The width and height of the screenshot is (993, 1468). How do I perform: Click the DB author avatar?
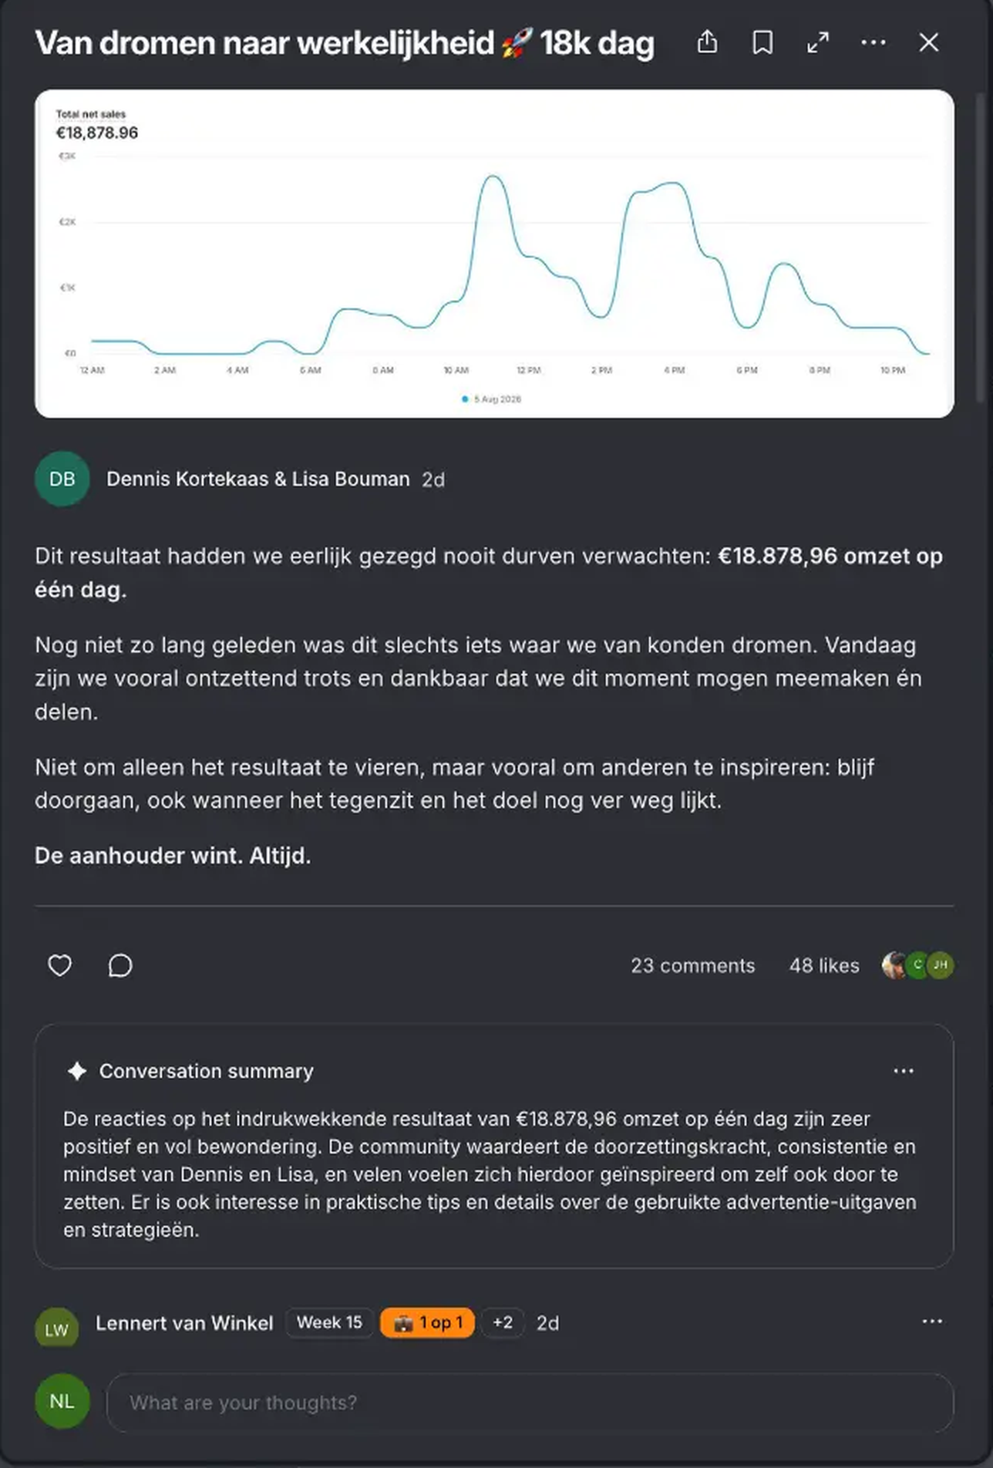[x=62, y=479]
